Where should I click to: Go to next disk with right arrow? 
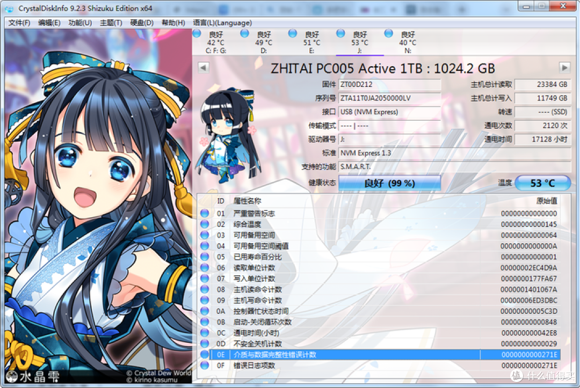tap(564, 68)
